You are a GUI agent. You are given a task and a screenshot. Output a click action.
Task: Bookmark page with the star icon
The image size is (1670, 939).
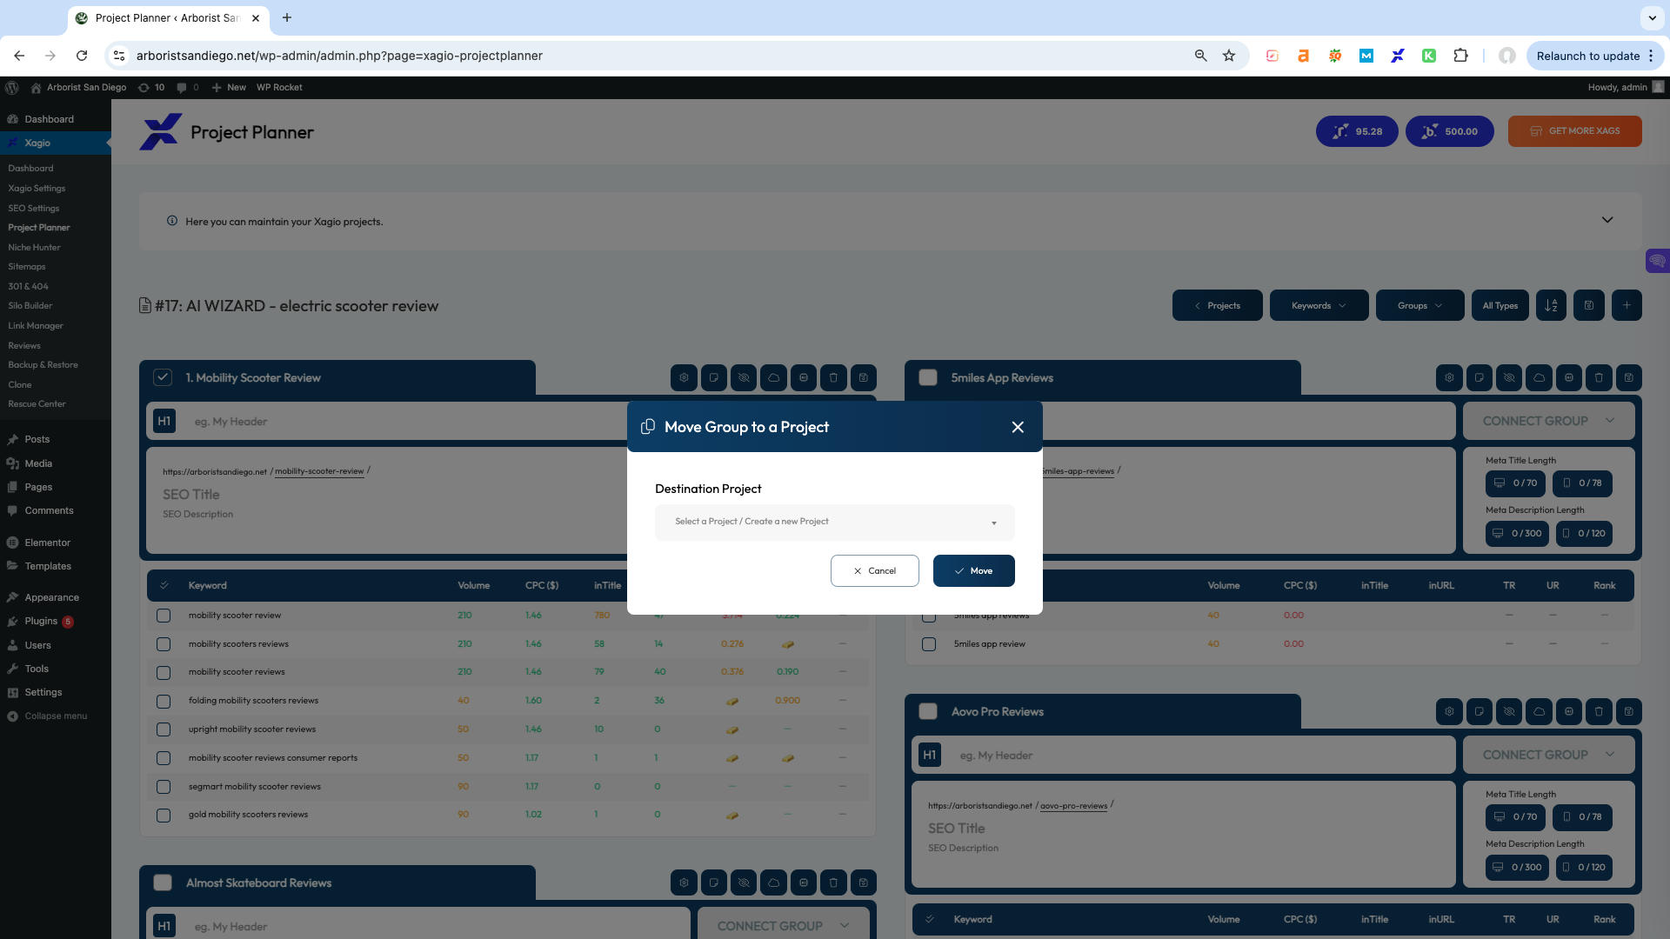[1228, 56]
